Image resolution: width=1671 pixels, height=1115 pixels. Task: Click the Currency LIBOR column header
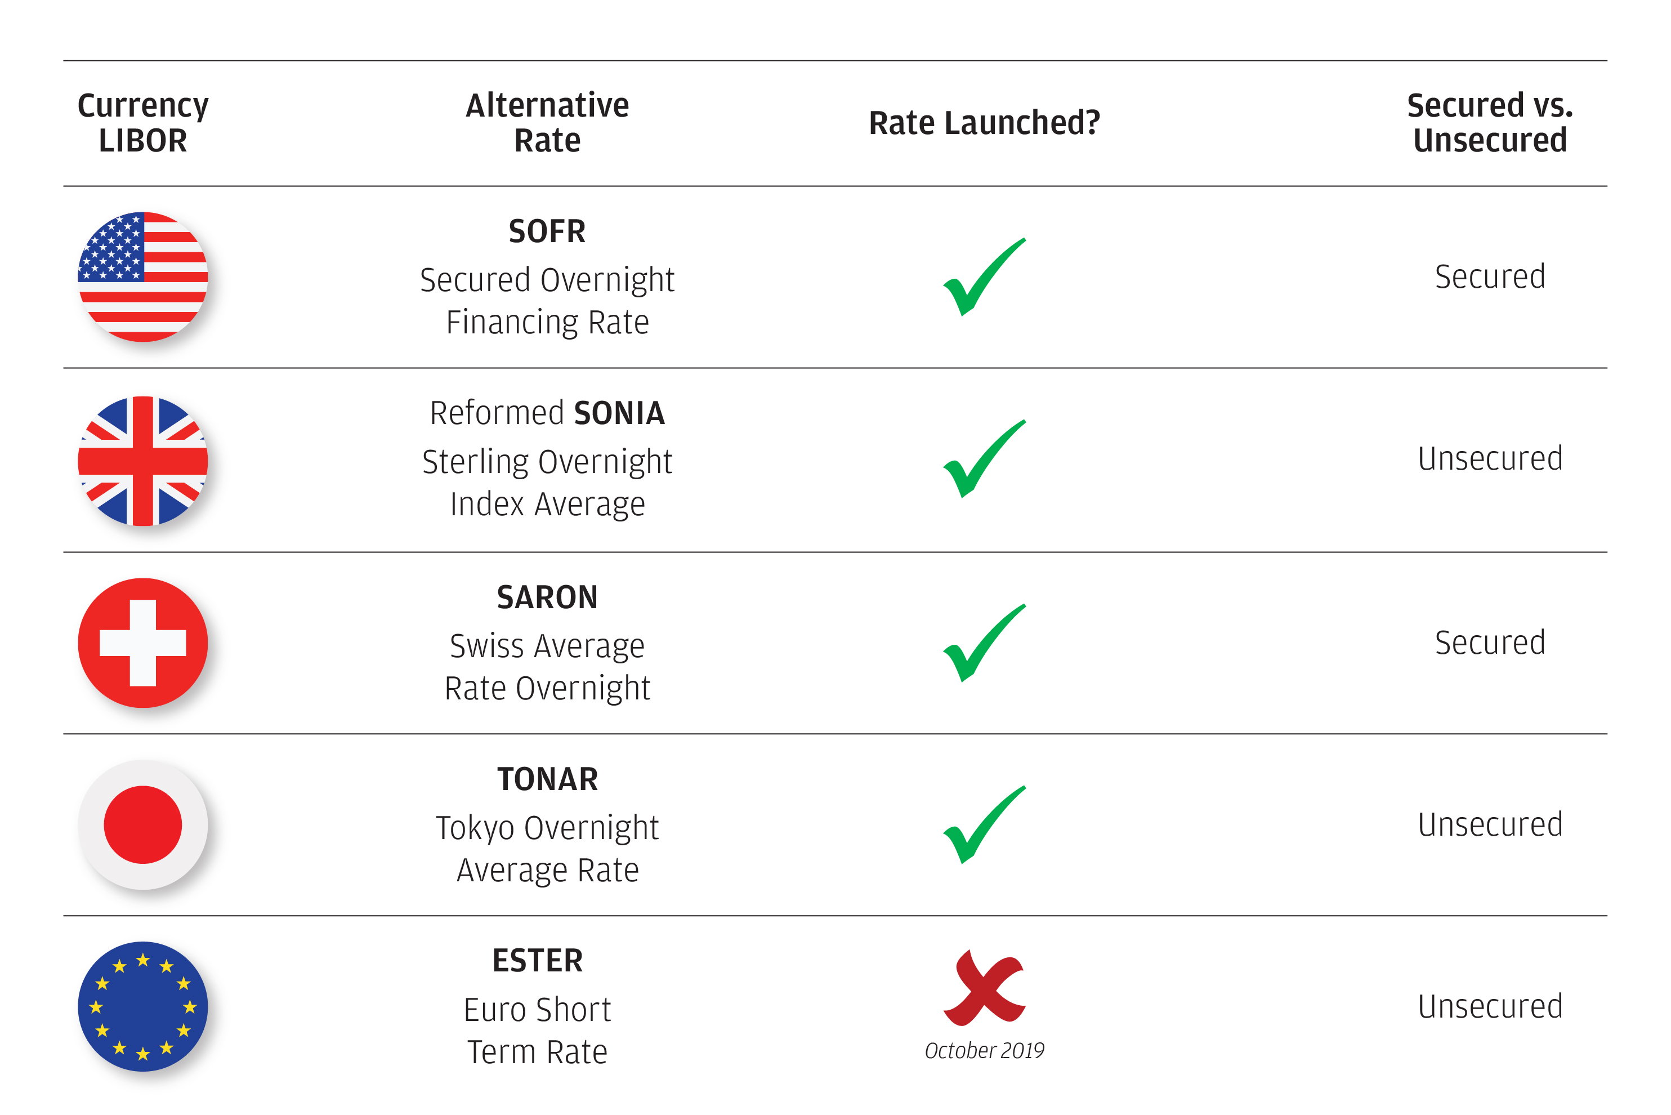pos(143,122)
